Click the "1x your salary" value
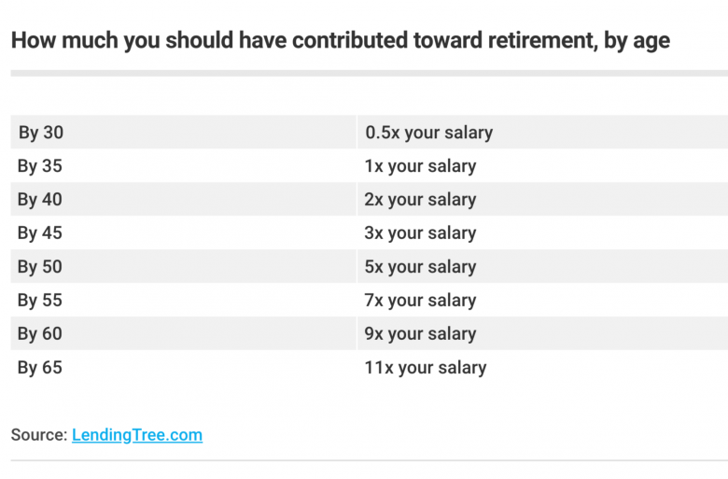This screenshot has height=479, width=728. pyautogui.click(x=420, y=166)
